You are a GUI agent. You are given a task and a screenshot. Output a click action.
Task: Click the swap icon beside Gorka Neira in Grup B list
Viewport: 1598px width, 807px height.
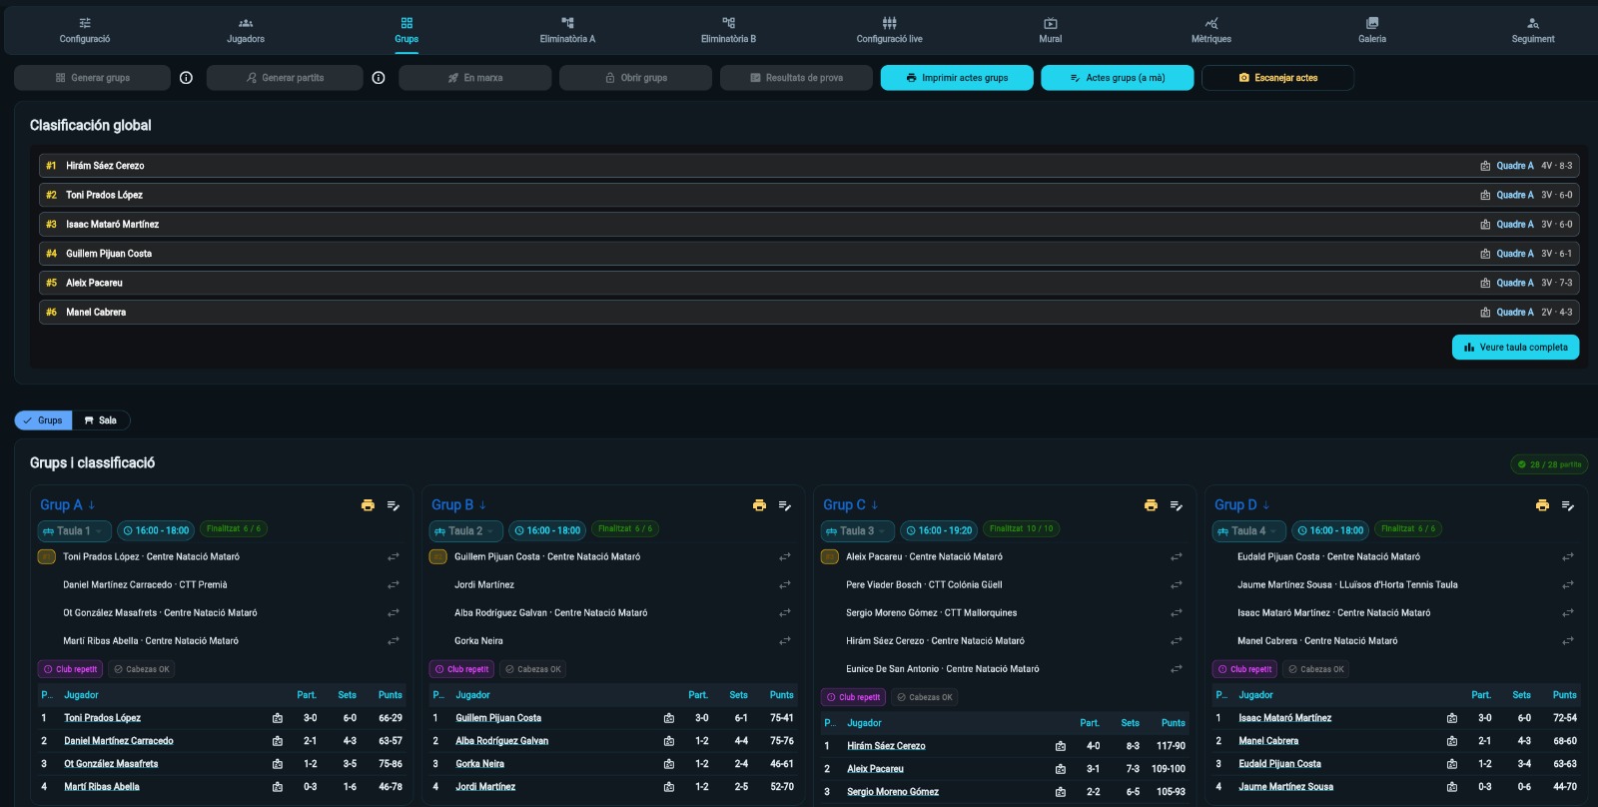(x=785, y=641)
